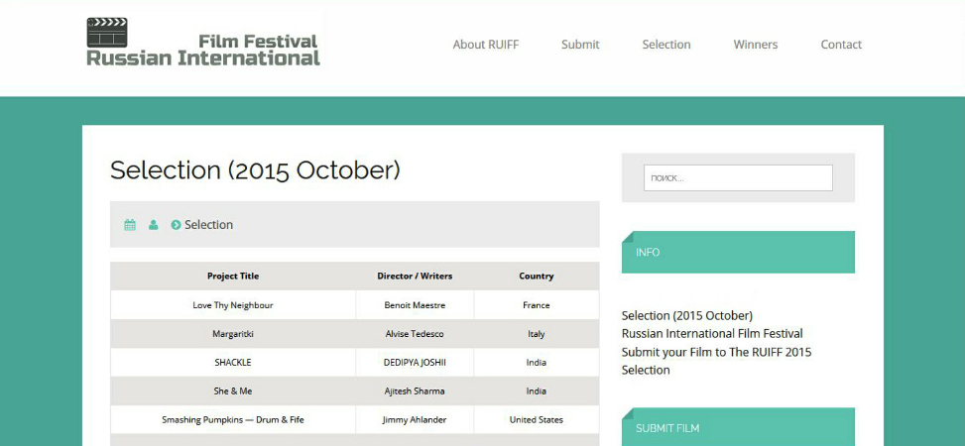The height and width of the screenshot is (446, 965).
Task: Open the Selection category link
Action: click(x=208, y=225)
